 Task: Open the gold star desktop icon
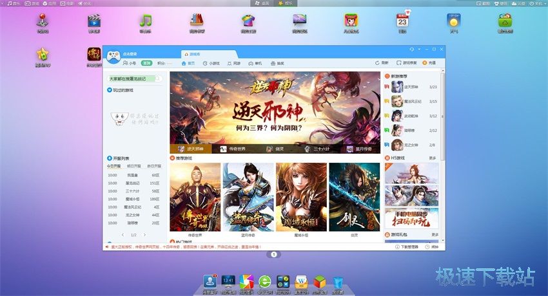(43, 55)
